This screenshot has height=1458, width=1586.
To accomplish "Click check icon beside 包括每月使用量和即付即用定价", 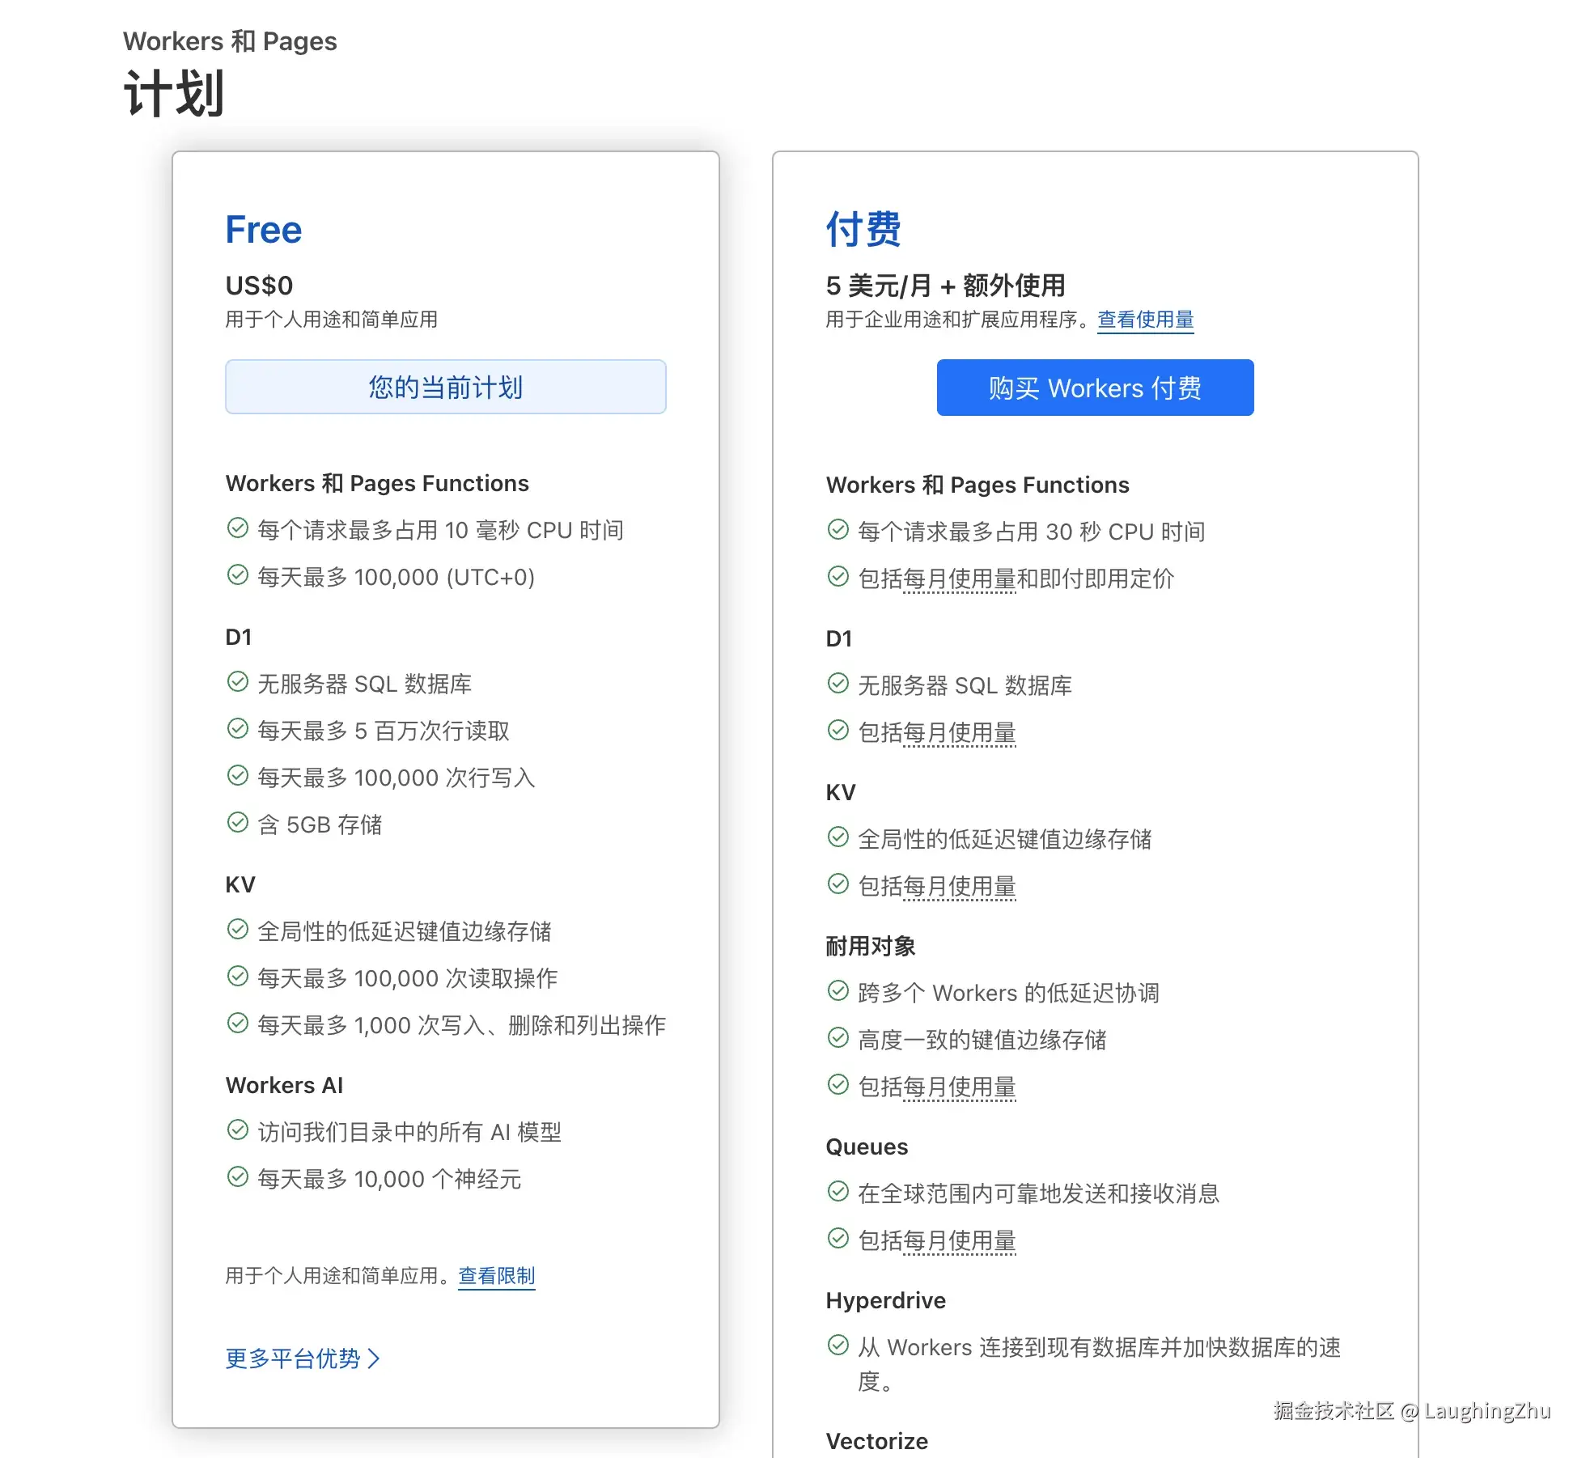I will click(x=838, y=577).
